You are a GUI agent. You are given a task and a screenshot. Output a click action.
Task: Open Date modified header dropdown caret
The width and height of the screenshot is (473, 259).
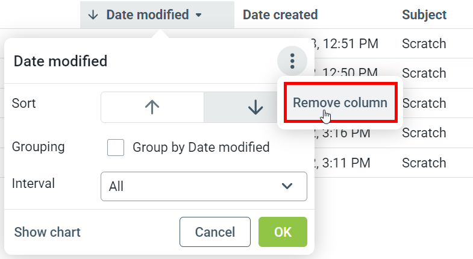[x=199, y=15]
